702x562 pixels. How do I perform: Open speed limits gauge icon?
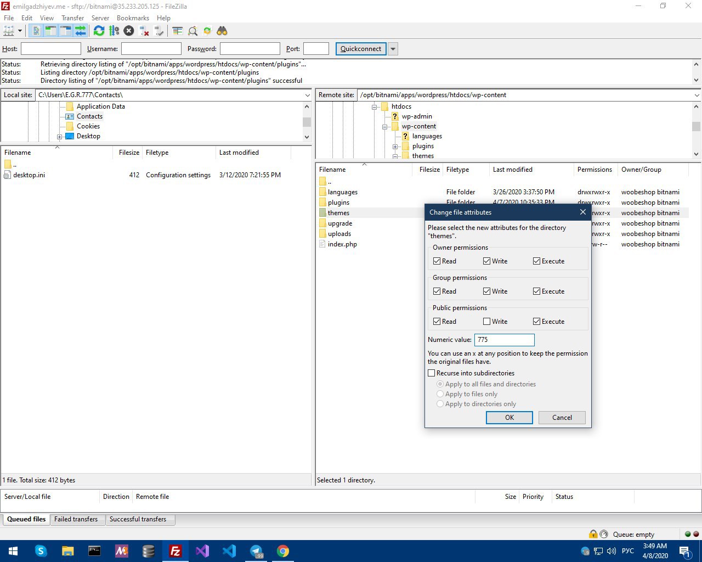point(604,534)
